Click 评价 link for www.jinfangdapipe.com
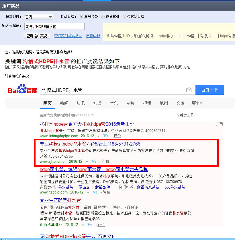The height and width of the screenshot is (240, 235). click(117, 136)
